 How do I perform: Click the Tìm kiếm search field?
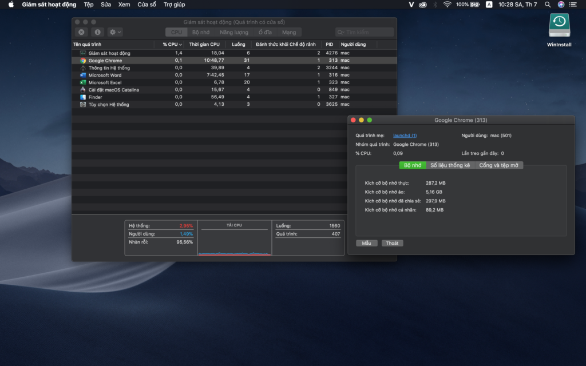365,32
